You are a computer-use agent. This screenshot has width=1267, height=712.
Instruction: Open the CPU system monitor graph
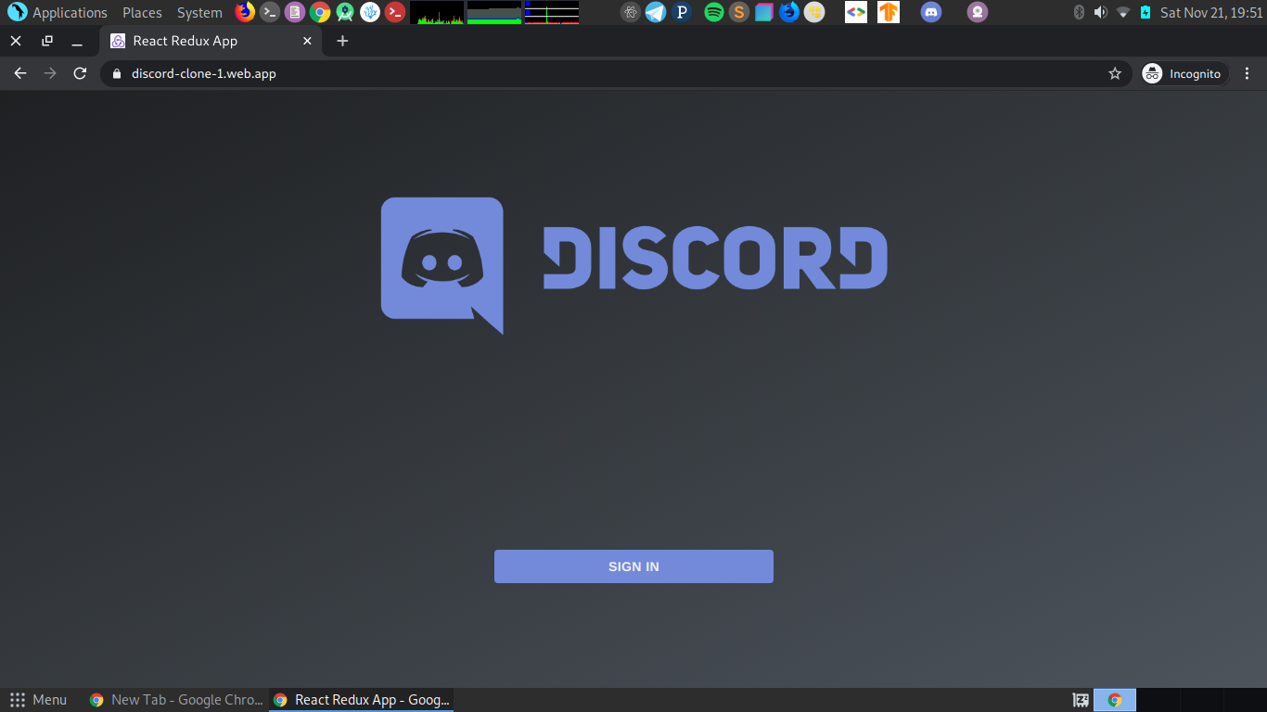437,12
